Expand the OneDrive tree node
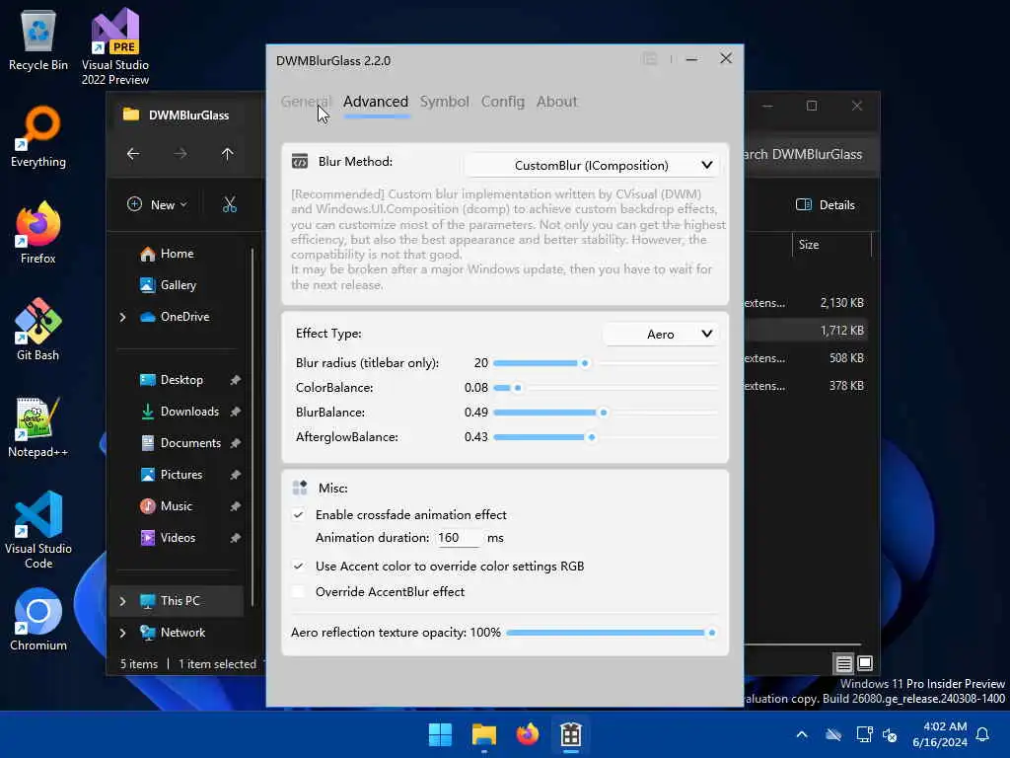This screenshot has width=1010, height=758. [123, 317]
